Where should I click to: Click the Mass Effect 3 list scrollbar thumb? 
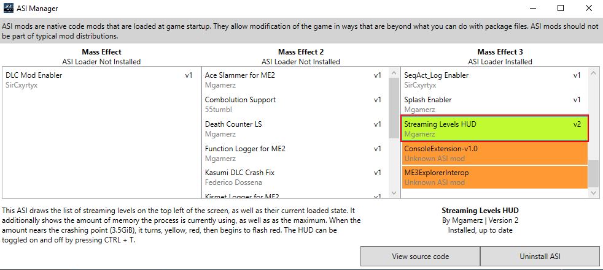coord(593,174)
